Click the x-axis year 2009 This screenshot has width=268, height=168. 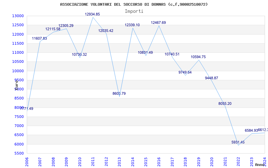66,162
